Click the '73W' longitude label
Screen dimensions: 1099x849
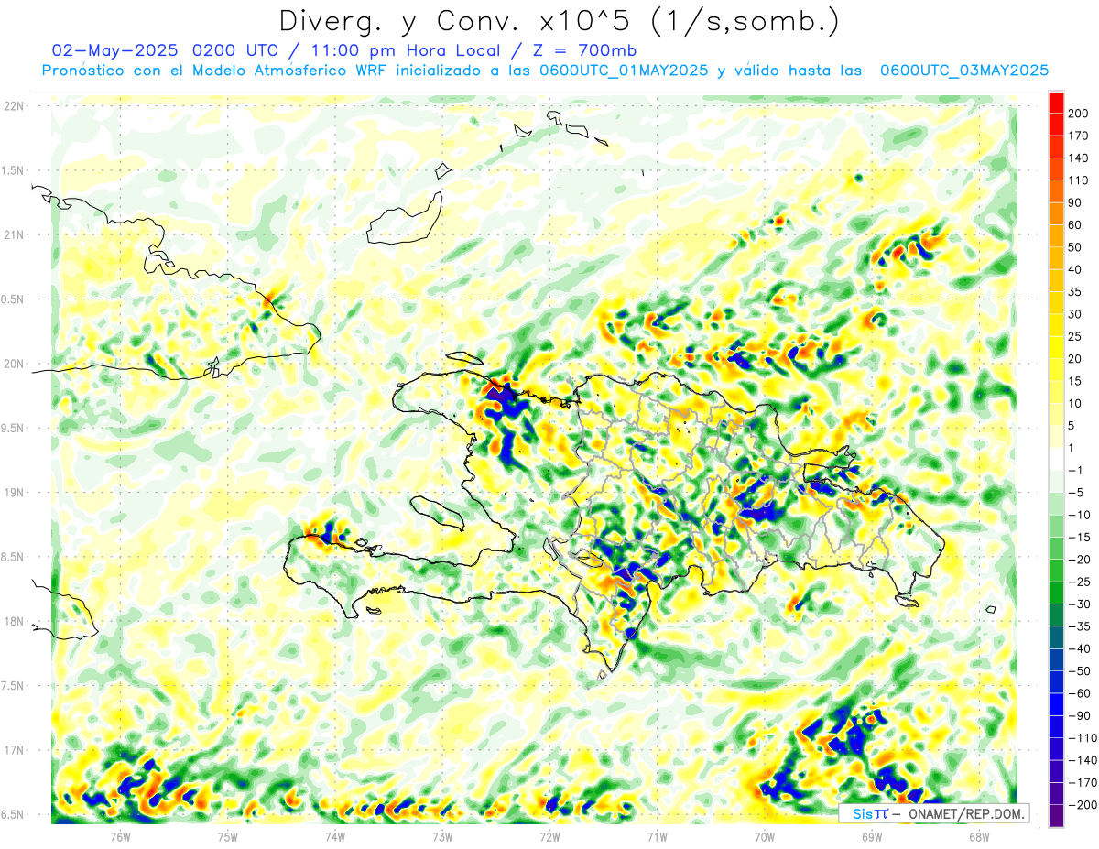click(x=442, y=836)
